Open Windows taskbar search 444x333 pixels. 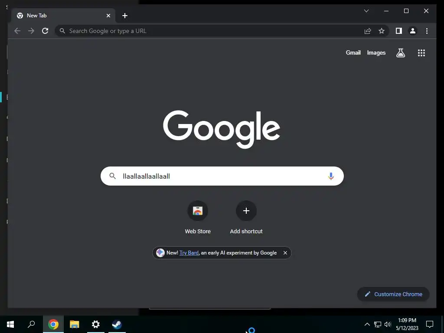31,324
